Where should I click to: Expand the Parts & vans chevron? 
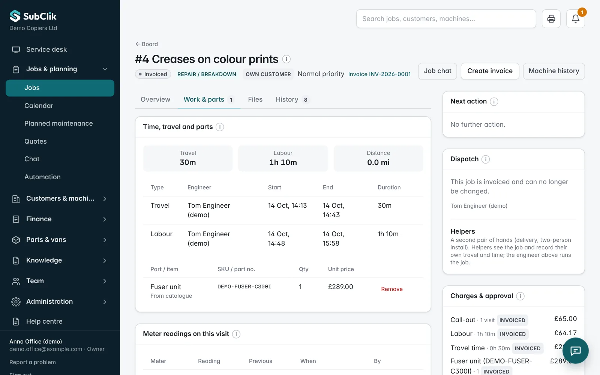tap(105, 240)
